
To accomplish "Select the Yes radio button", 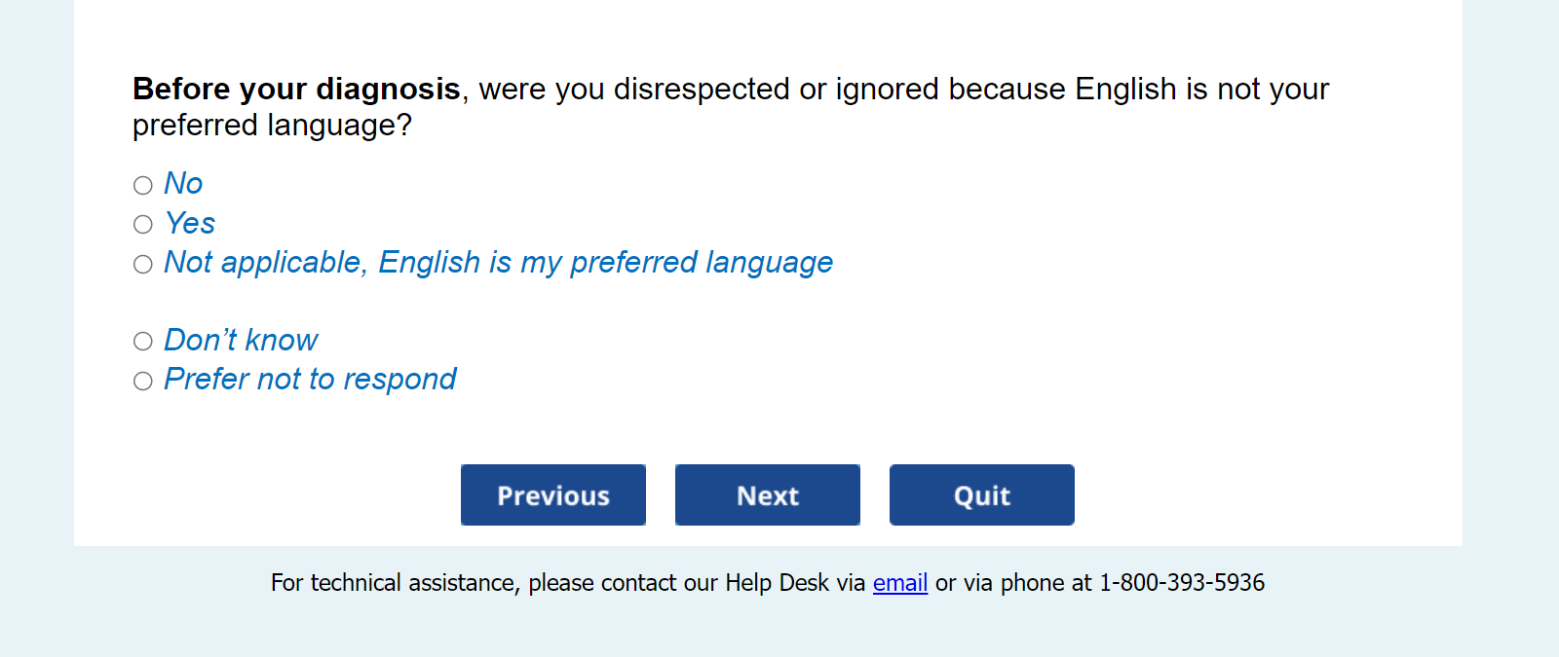I will coord(143,225).
